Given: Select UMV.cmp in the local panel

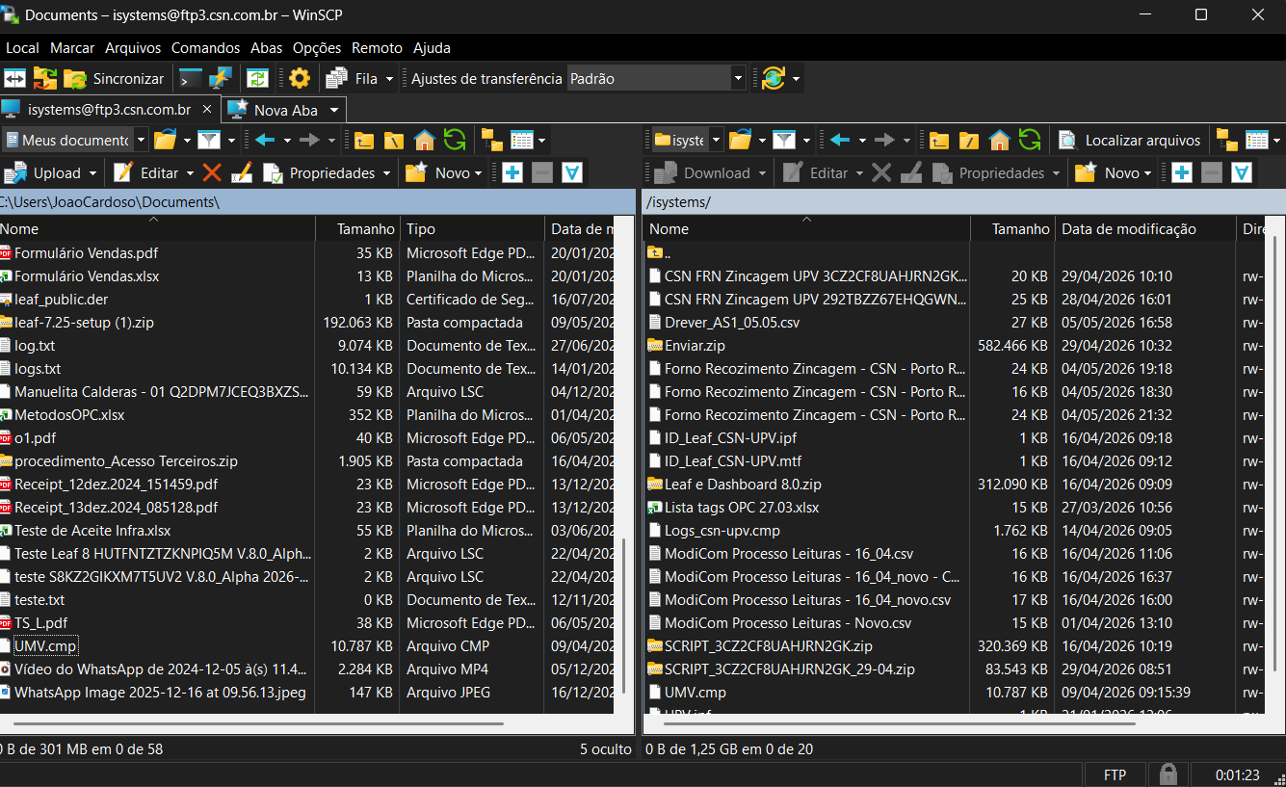Looking at the screenshot, I should [45, 646].
